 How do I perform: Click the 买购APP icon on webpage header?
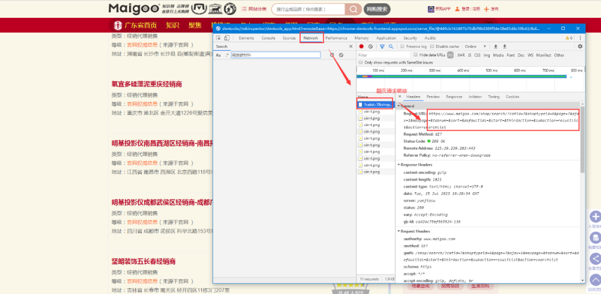point(431,9)
